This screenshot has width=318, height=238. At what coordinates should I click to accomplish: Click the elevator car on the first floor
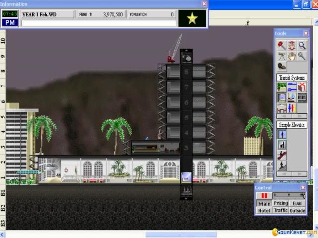coord(186,177)
